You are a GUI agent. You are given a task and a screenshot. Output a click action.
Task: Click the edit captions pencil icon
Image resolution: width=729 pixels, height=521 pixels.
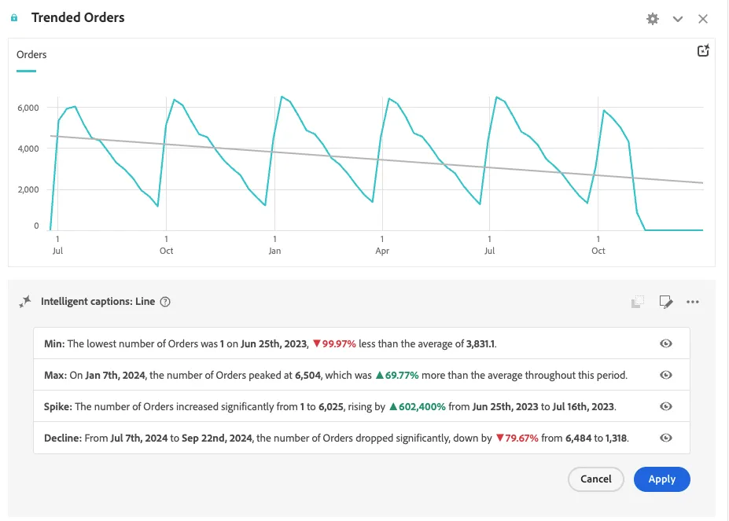pos(666,302)
